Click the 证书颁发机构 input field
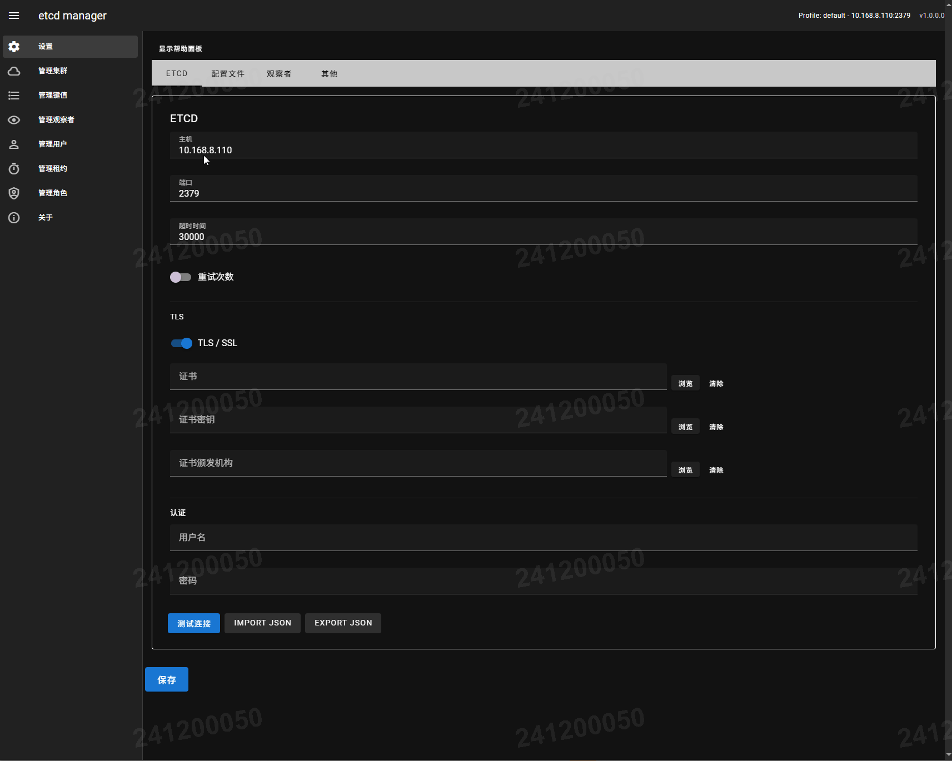952x761 pixels. [418, 463]
